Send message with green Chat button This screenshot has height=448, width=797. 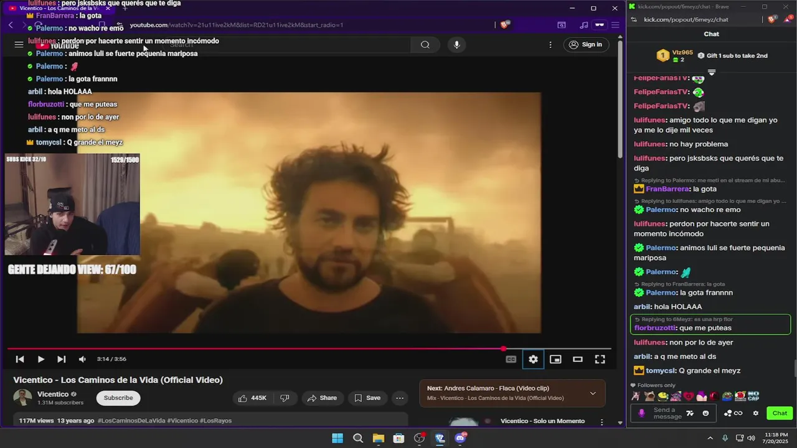coord(780,413)
